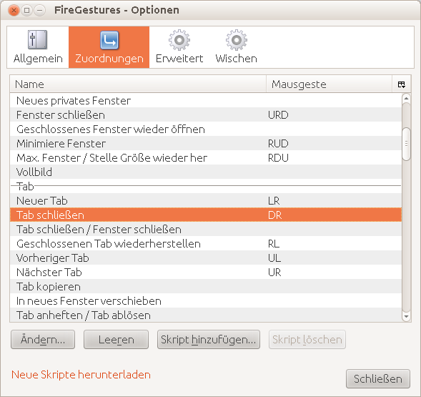
Task: Open the Allgemein settings pane
Action: pos(38,47)
